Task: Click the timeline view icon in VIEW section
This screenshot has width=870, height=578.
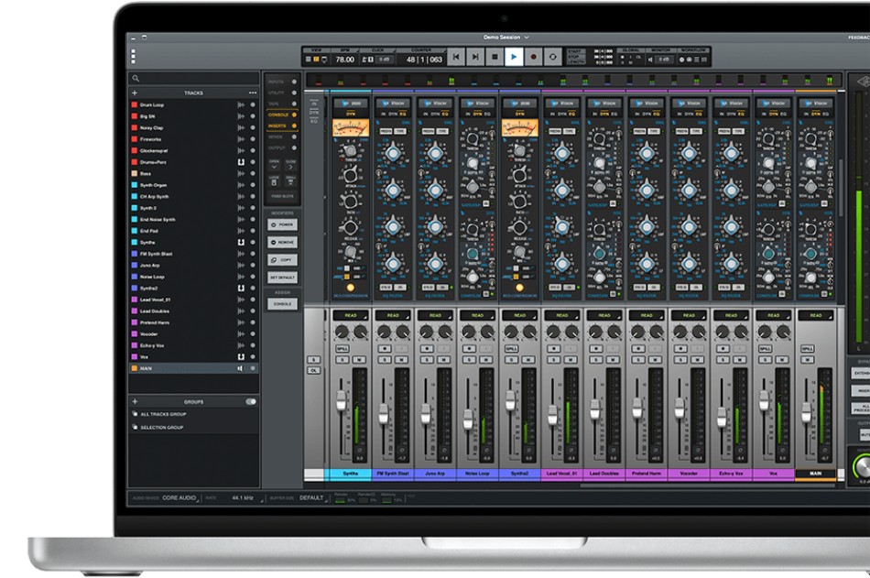Action: click(309, 60)
